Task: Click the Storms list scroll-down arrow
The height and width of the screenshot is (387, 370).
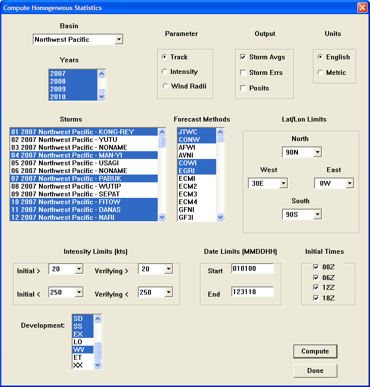Action: [x=162, y=217]
